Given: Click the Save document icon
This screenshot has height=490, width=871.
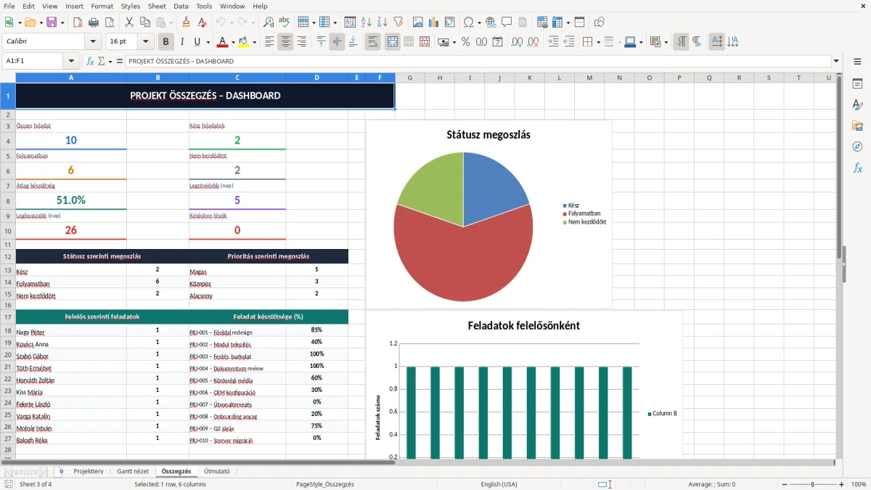Looking at the screenshot, I should [x=52, y=23].
